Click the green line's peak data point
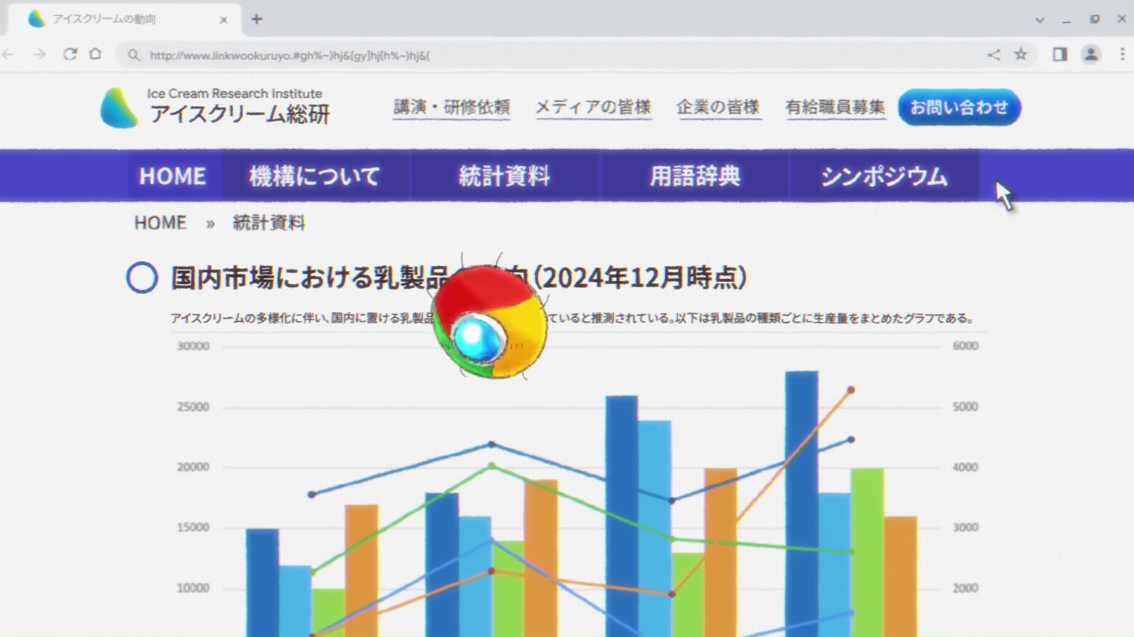Screen dimensions: 1134x637 491,466
